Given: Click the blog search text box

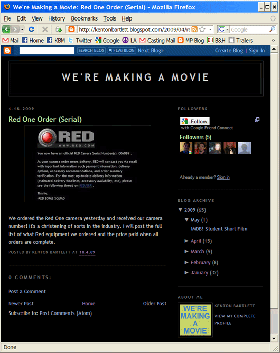Looking at the screenshot, I should pos(47,50).
